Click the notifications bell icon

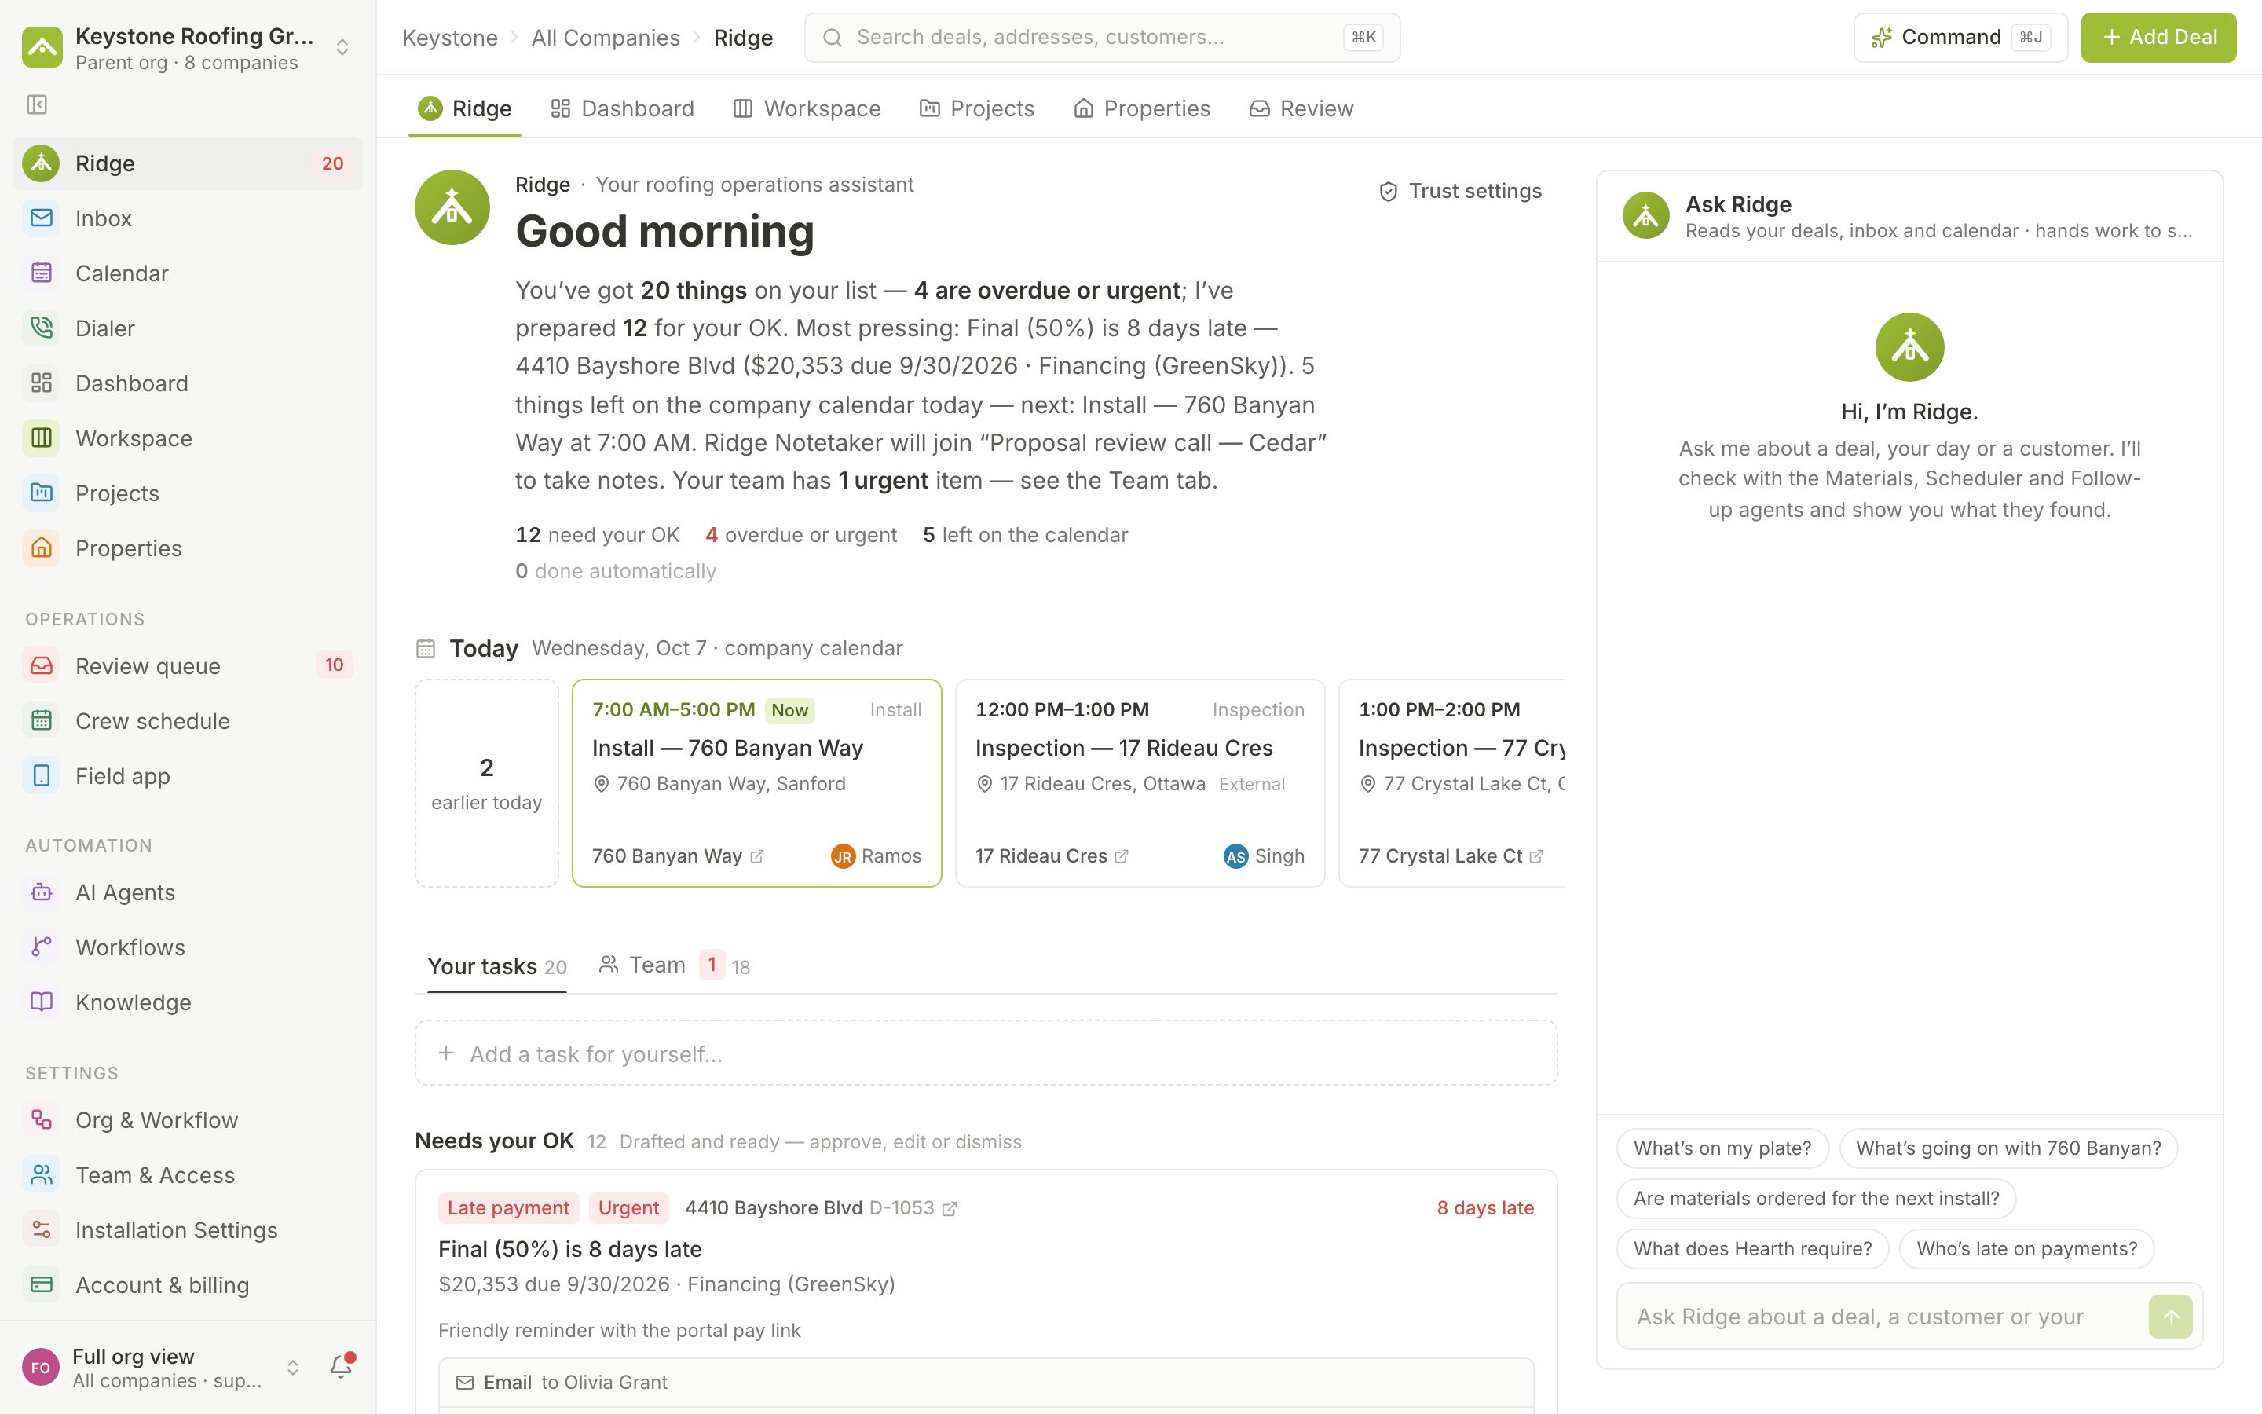pyautogui.click(x=341, y=1366)
